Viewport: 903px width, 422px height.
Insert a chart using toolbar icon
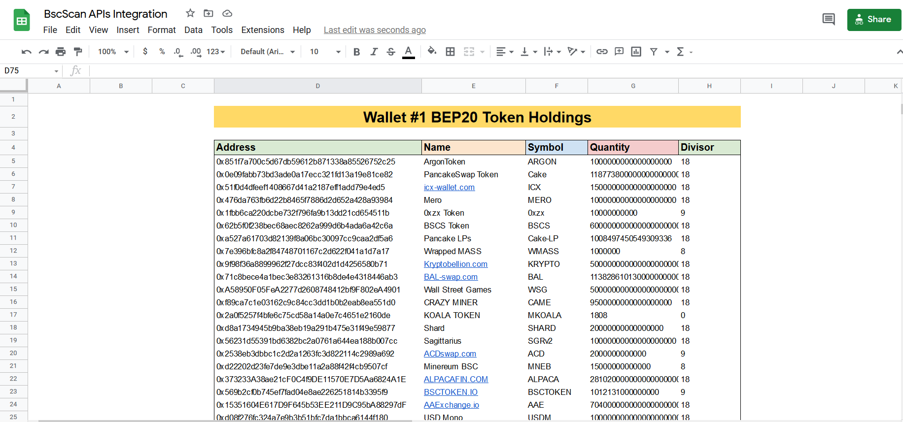click(636, 52)
